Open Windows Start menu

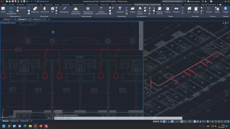coord(4,126)
